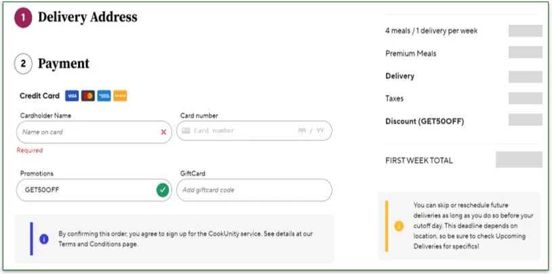Screen dimensions: 552x274
Task: Click the Visa card icon
Action: [72, 96]
